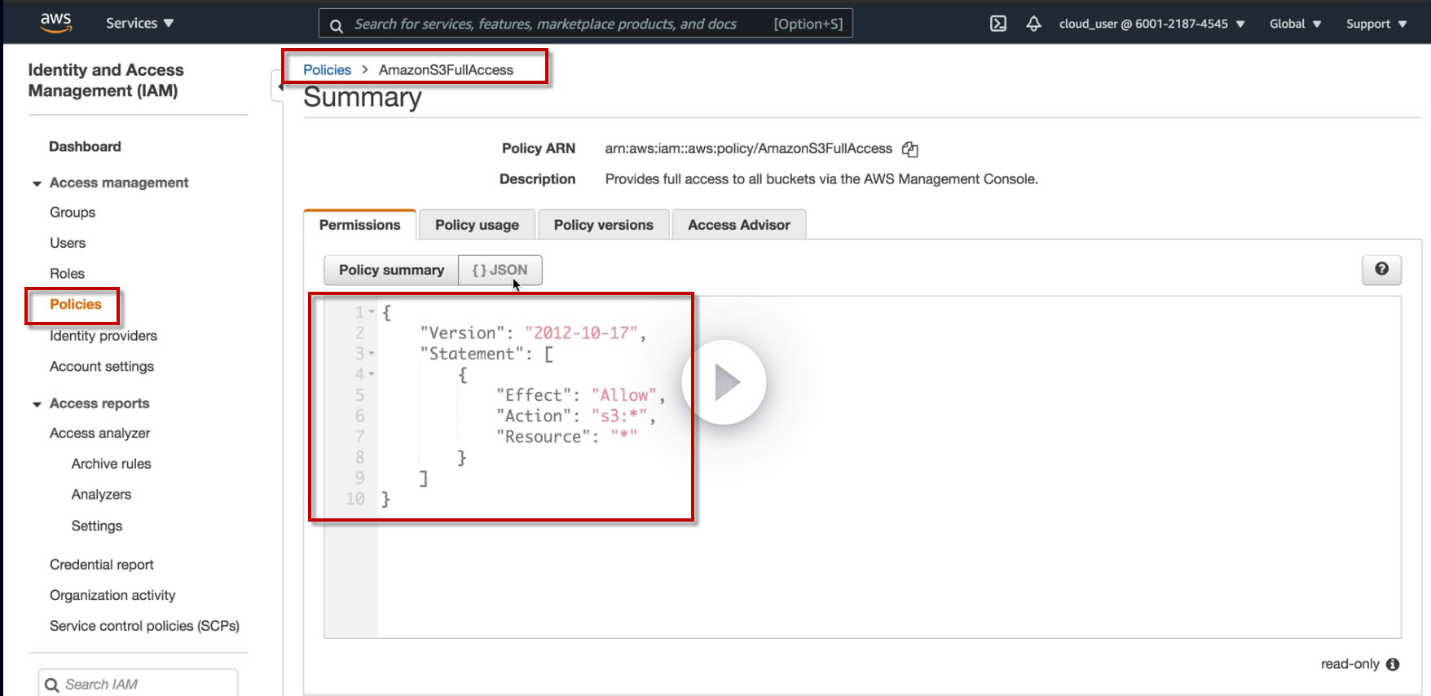Open the CloudShell terminal icon
The height and width of the screenshot is (696, 1431).
998,24
